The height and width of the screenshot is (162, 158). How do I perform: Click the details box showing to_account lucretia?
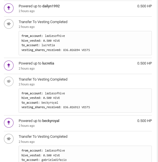[x=85, y=43]
